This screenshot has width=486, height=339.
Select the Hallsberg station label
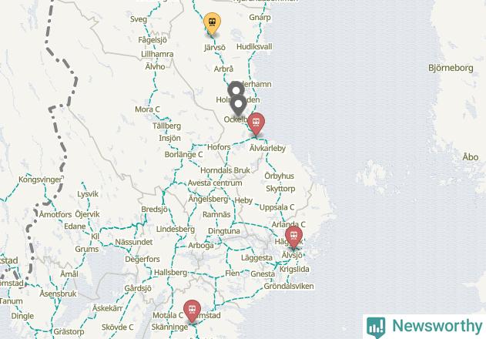point(170,273)
